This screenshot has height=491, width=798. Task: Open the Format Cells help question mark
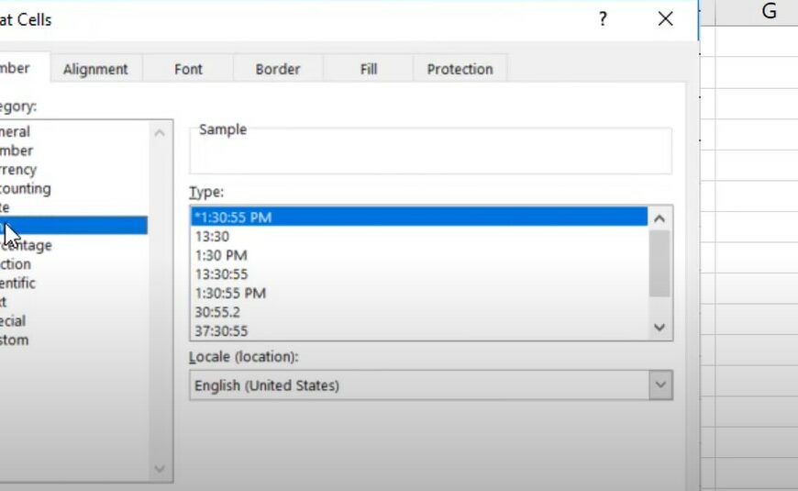(603, 19)
